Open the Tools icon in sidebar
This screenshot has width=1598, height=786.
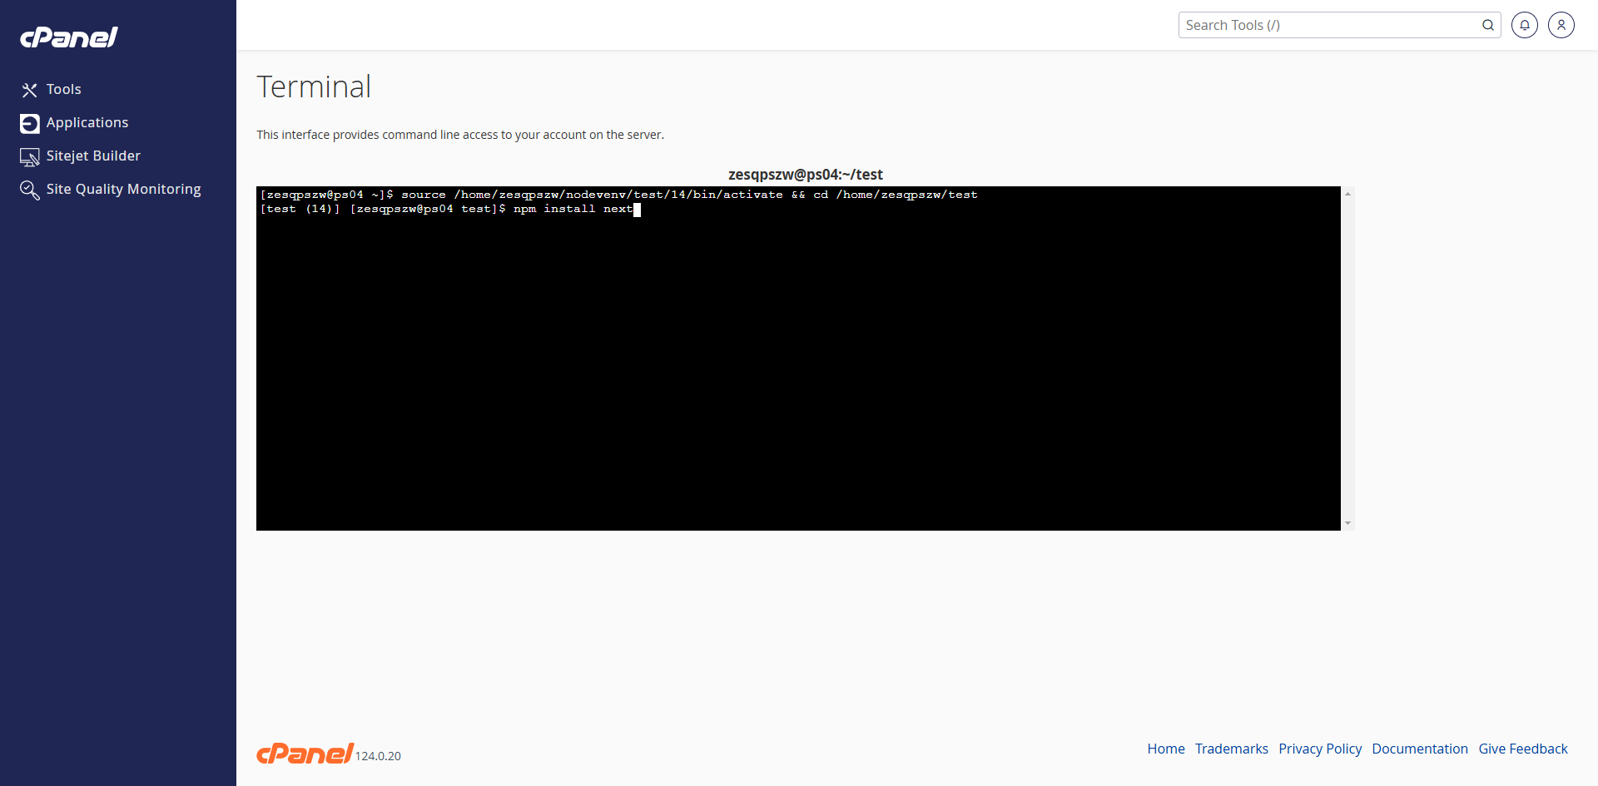point(30,90)
